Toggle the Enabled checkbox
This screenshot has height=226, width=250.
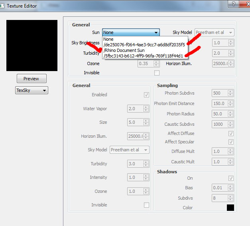click(146, 95)
